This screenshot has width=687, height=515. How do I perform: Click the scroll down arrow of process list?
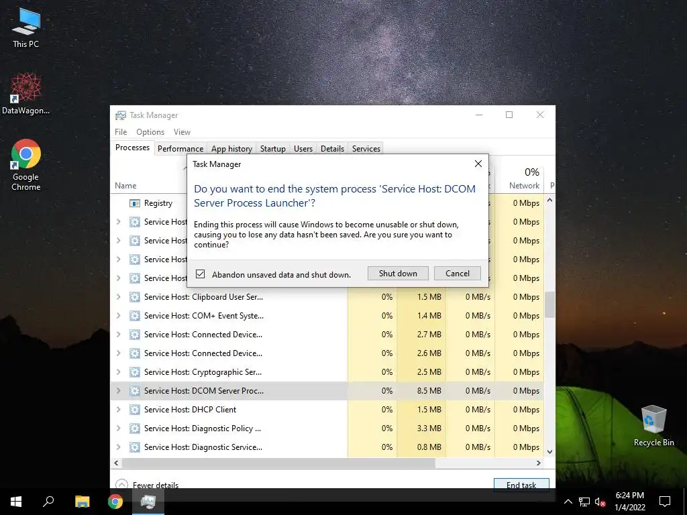(x=549, y=451)
